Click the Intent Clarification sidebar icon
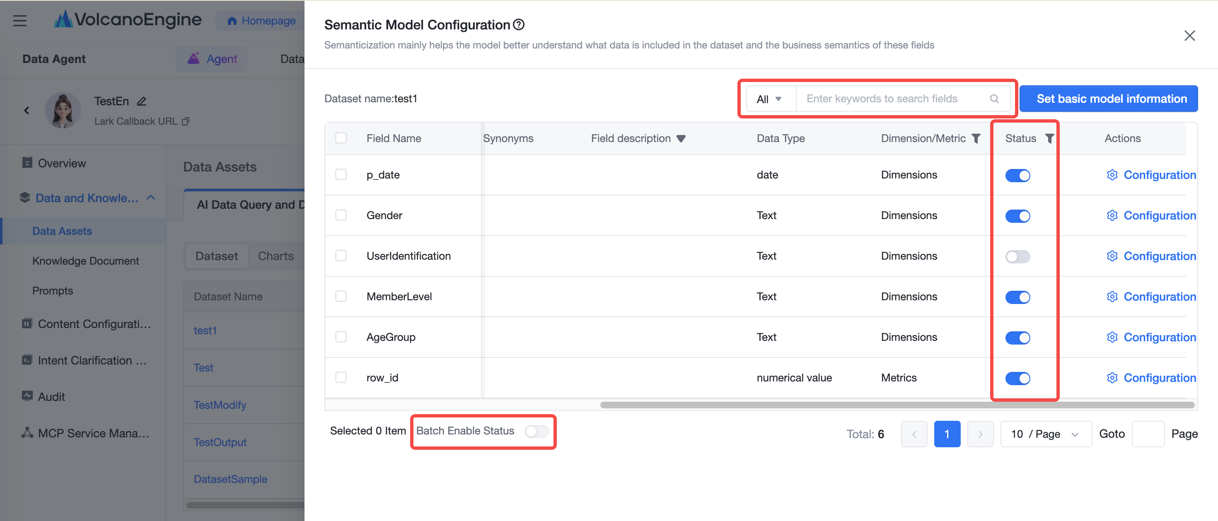Viewport: 1218px width, 521px height. tap(27, 360)
